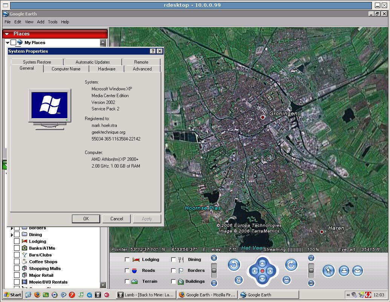Viewport: 390px width, 302px height.
Task: Pan the map down with the arrow
Action: (262, 279)
